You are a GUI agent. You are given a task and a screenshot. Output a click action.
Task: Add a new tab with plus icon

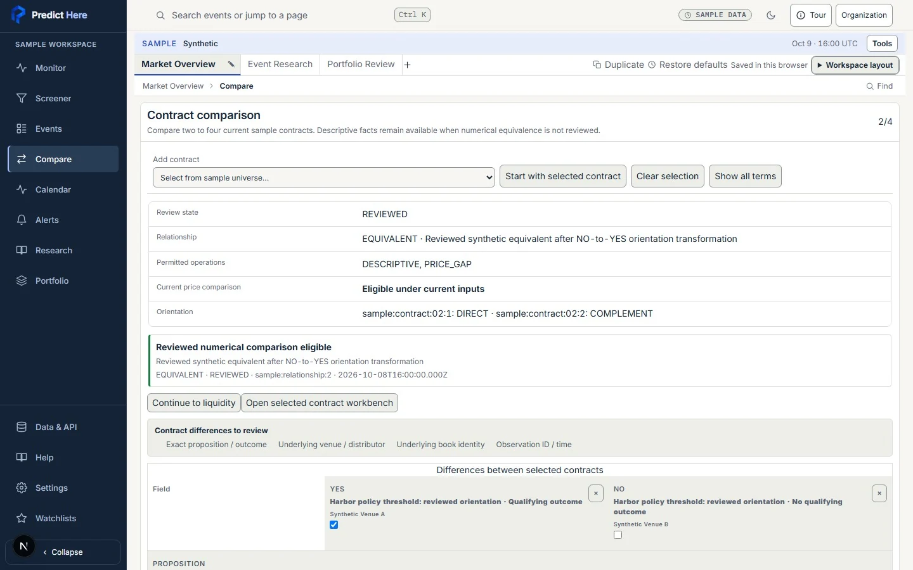(x=408, y=65)
